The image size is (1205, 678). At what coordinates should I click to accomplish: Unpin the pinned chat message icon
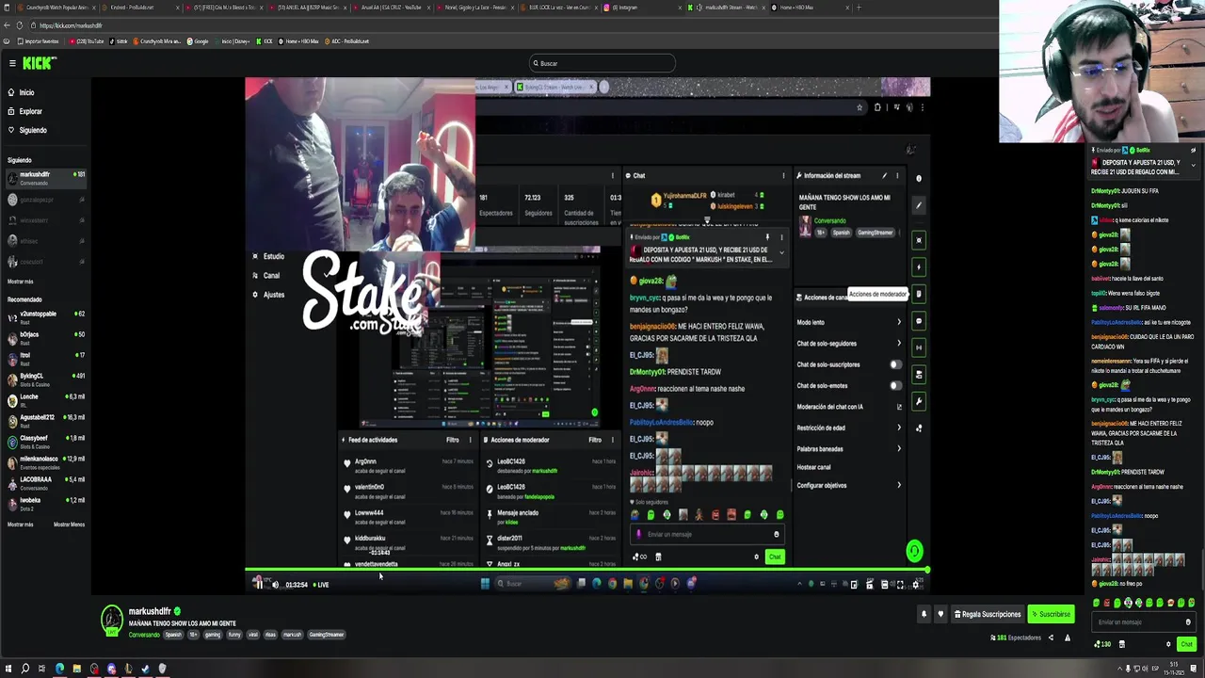click(1193, 151)
